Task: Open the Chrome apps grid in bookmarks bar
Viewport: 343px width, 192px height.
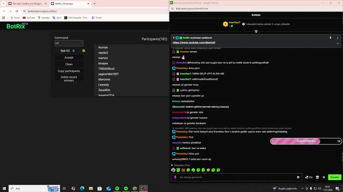Action: pos(3,18)
